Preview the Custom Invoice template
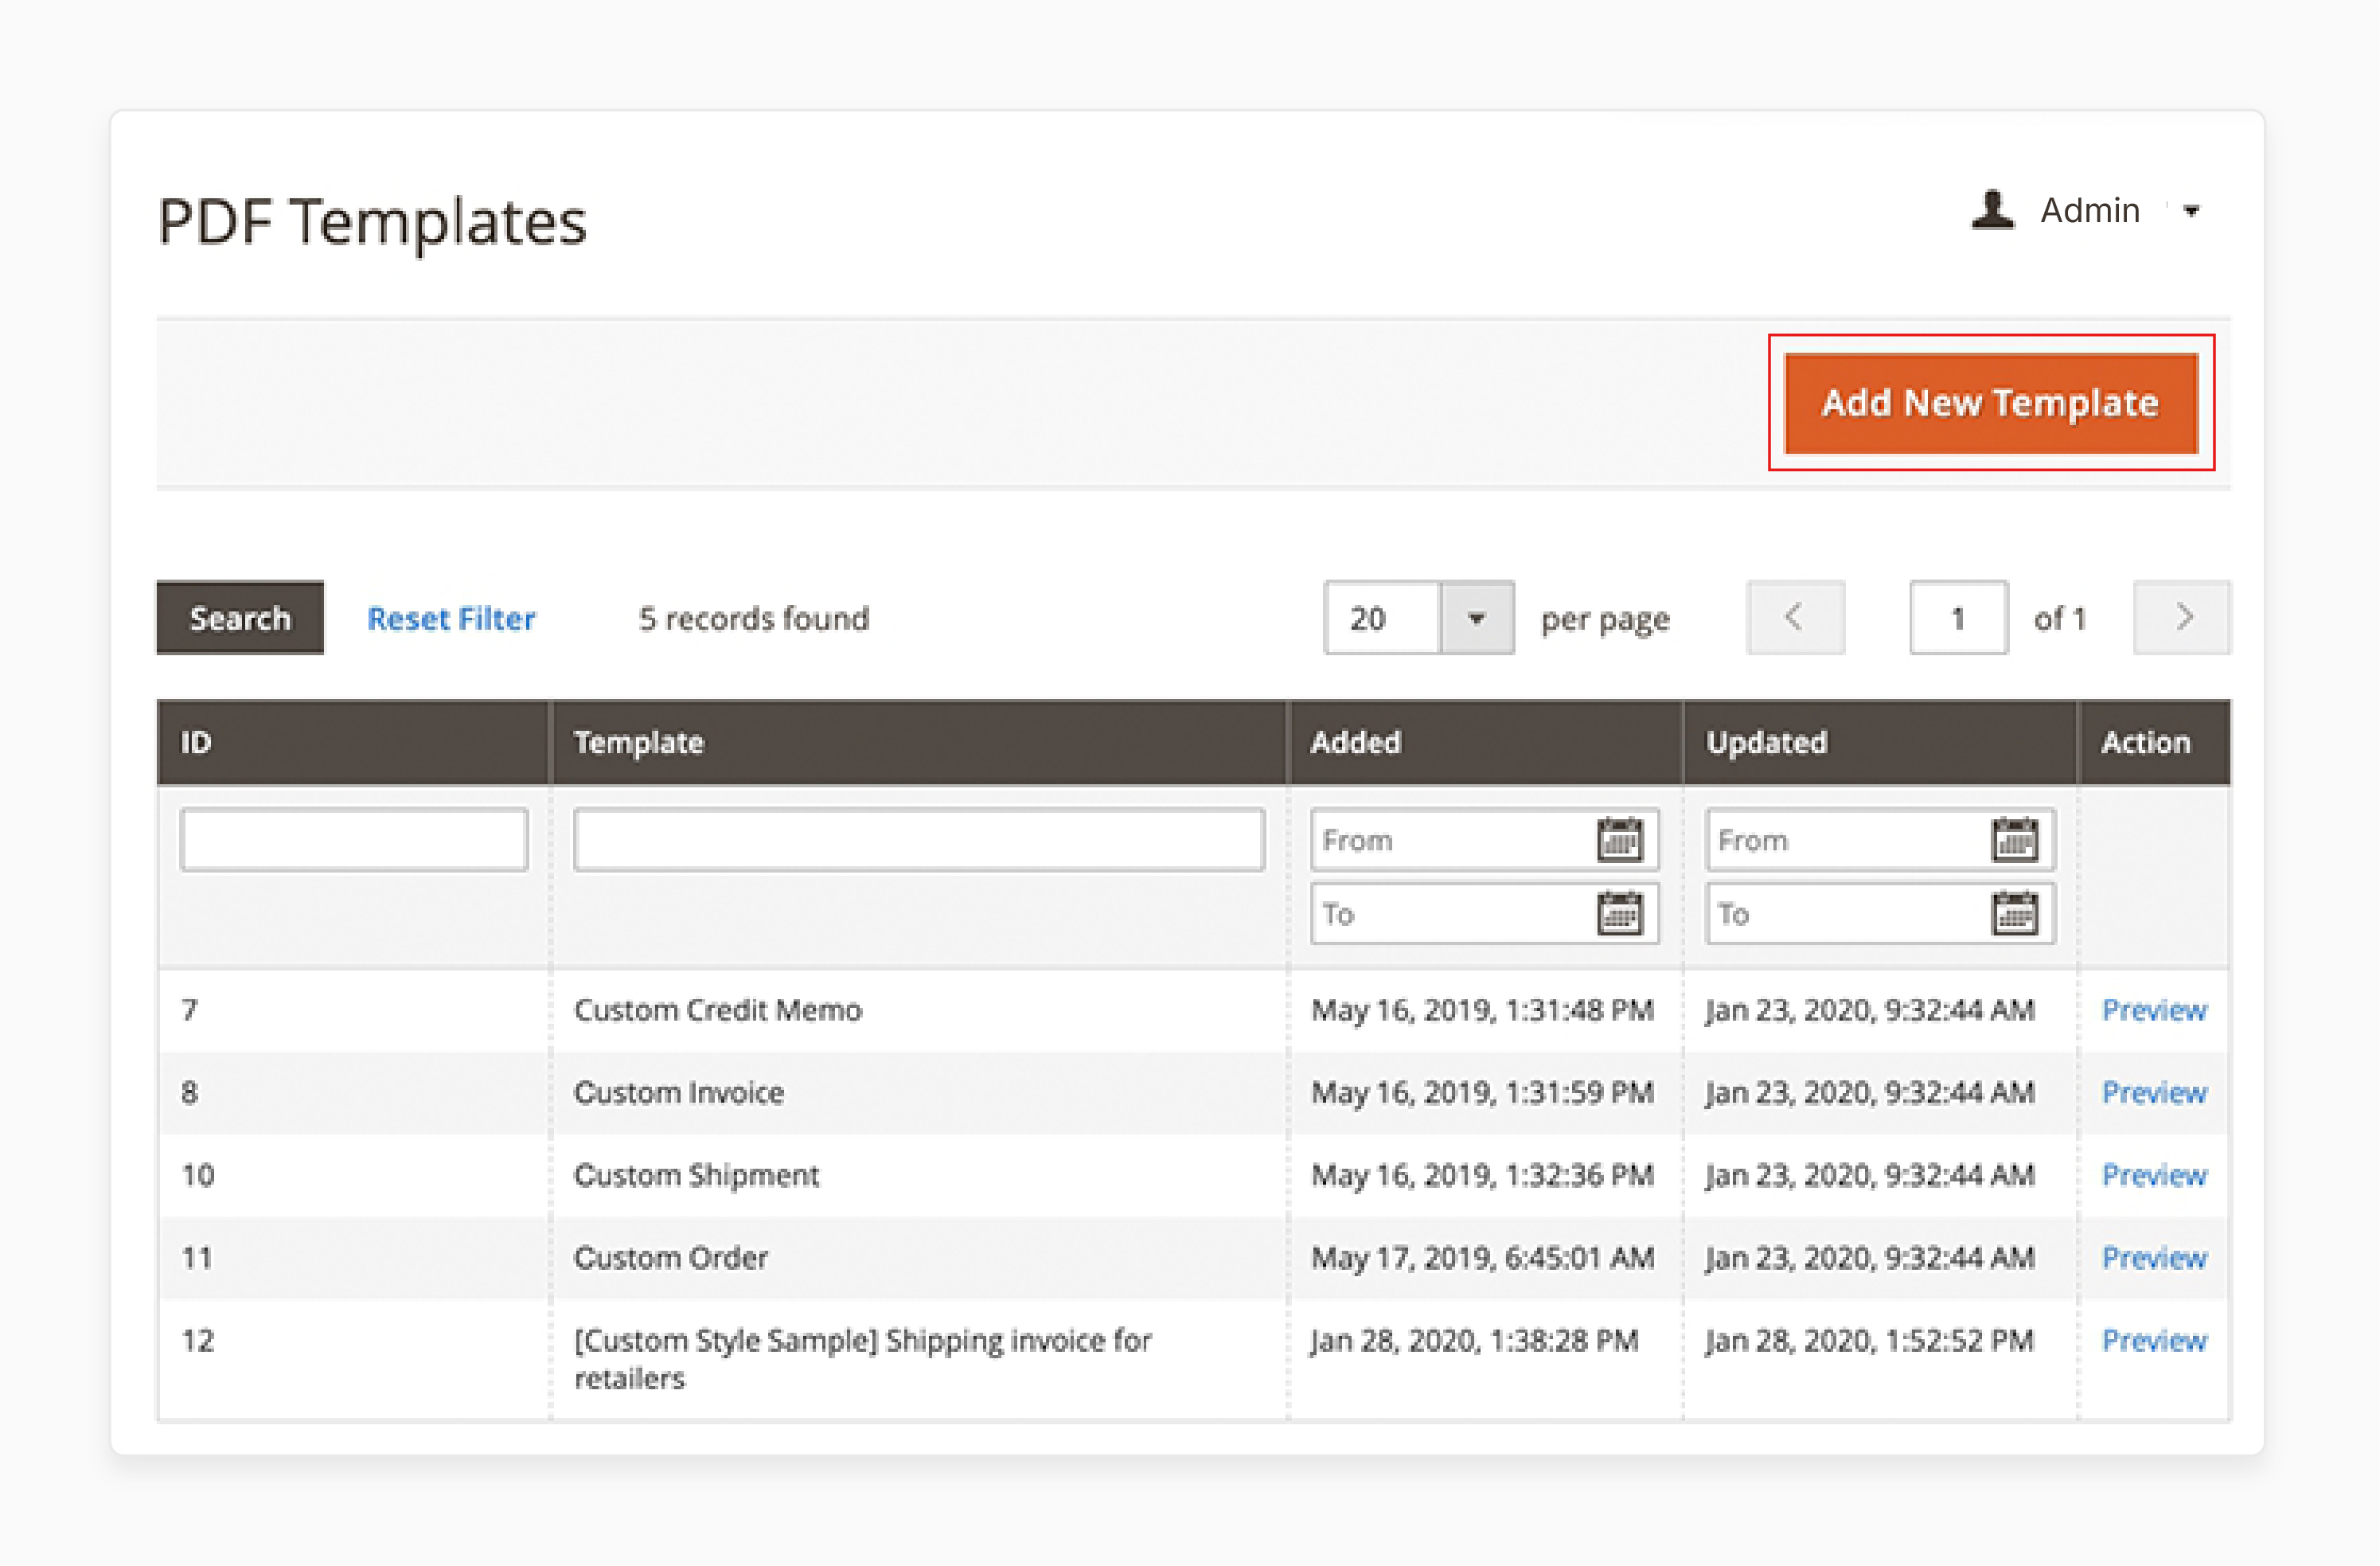 point(2154,1092)
